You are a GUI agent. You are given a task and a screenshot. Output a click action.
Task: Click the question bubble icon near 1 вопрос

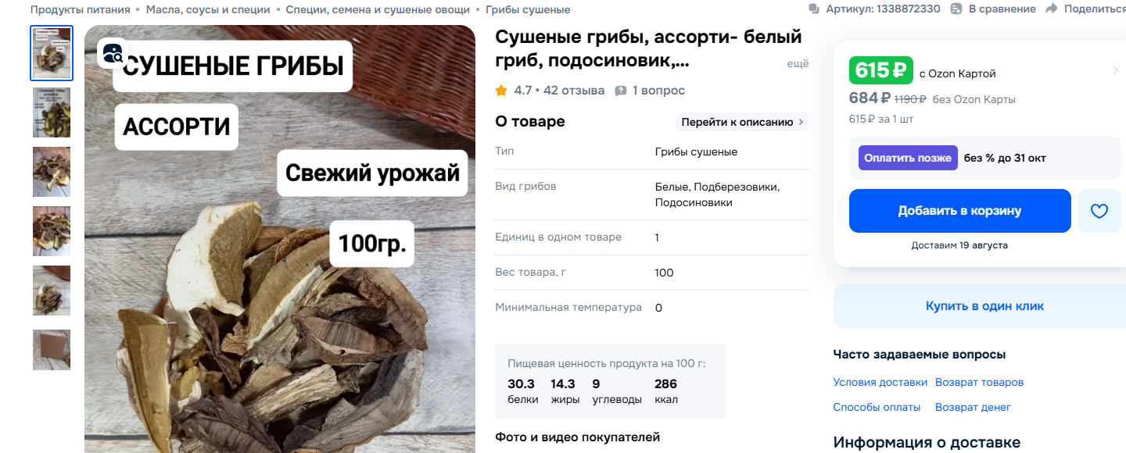pos(621,91)
